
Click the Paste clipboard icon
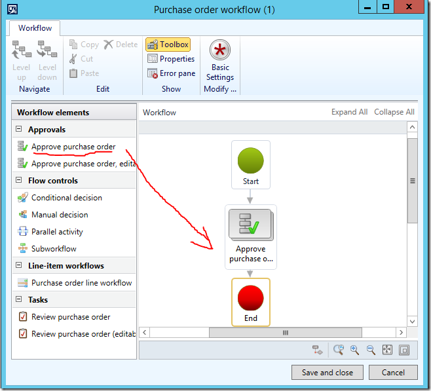coord(73,73)
